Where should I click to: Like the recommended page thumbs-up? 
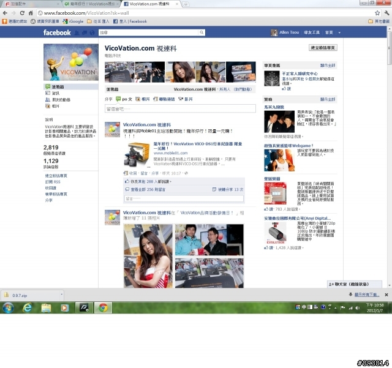(x=286, y=89)
